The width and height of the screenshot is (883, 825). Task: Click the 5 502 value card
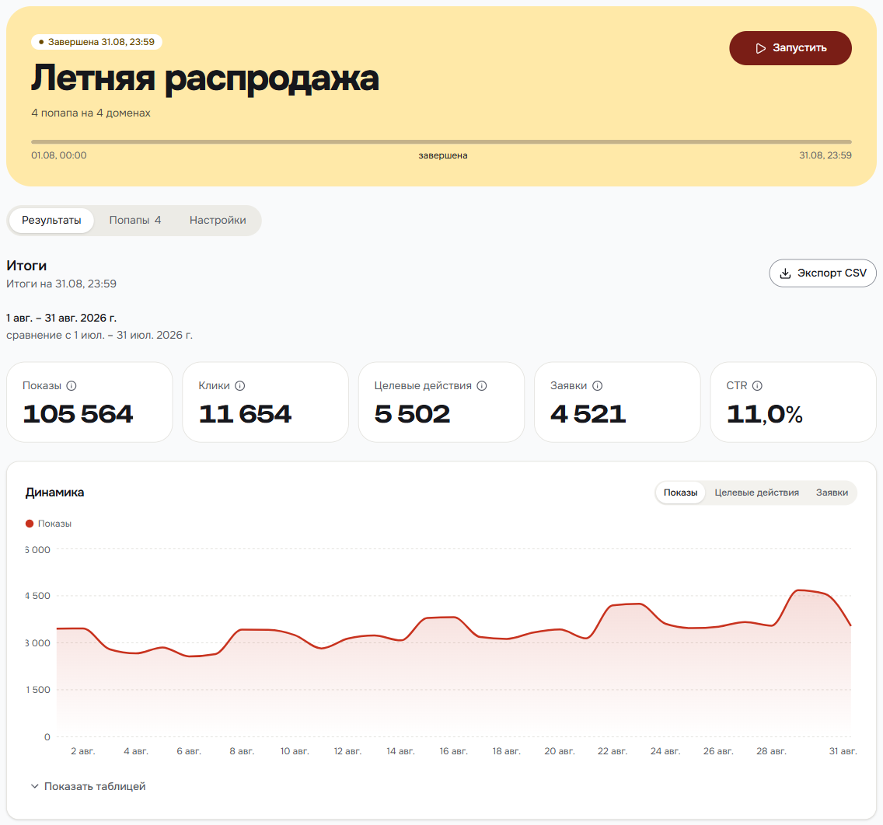tap(441, 402)
